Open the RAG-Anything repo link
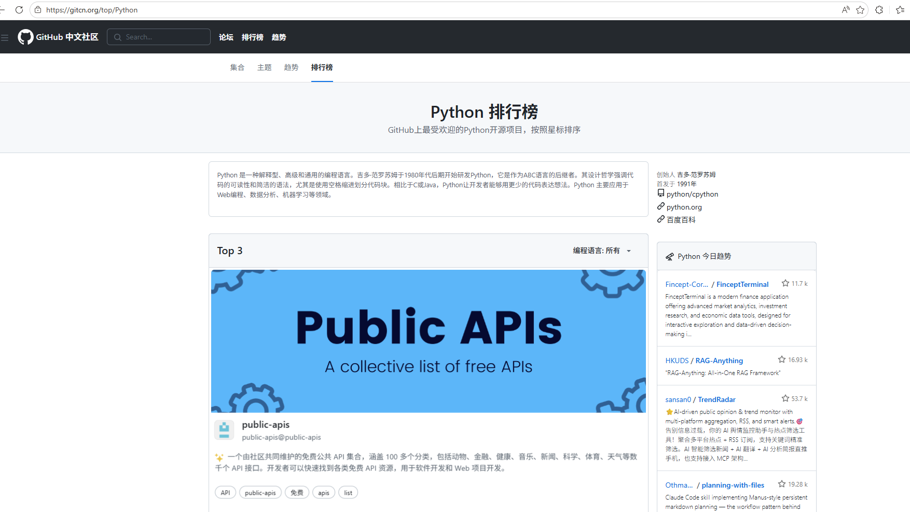 (x=719, y=361)
